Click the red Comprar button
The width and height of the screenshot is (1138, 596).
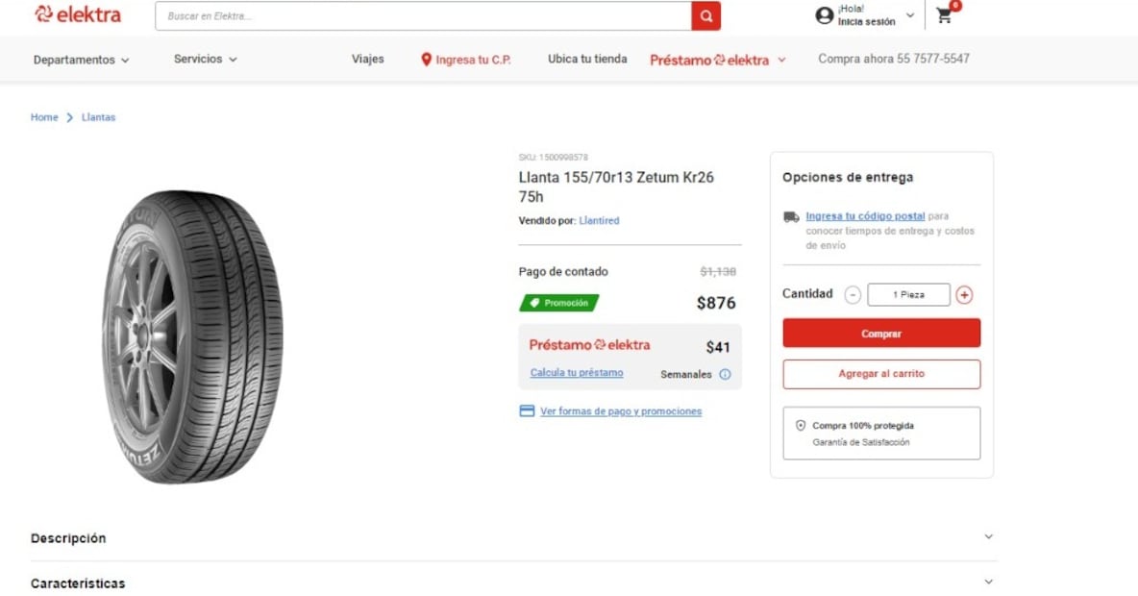click(x=881, y=334)
